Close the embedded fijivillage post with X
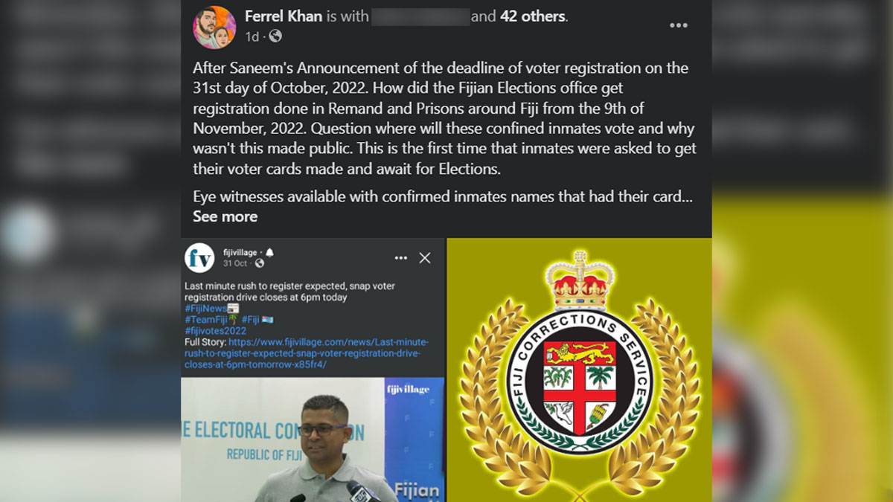 pyautogui.click(x=425, y=257)
